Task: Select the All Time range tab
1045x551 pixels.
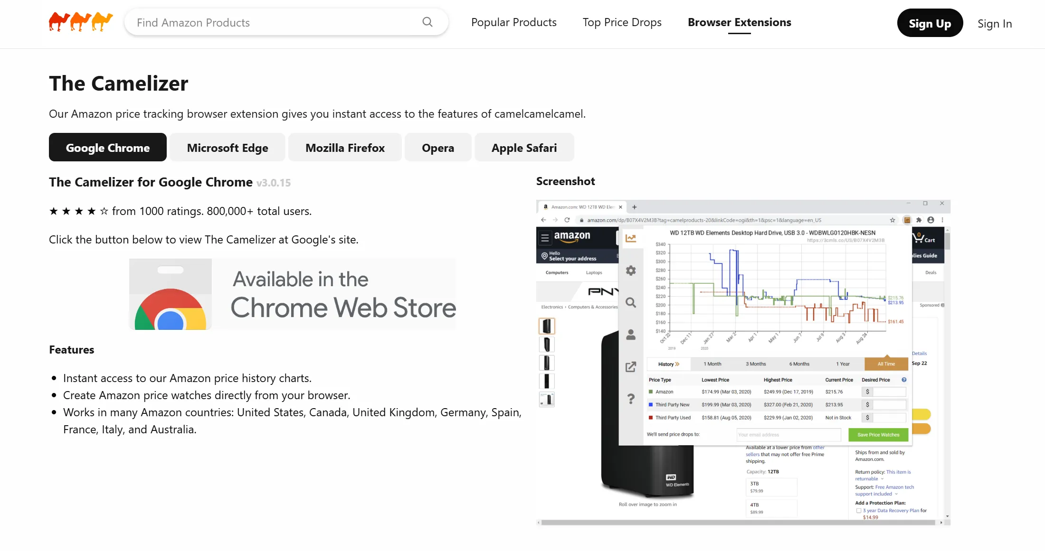Action: 886,364
